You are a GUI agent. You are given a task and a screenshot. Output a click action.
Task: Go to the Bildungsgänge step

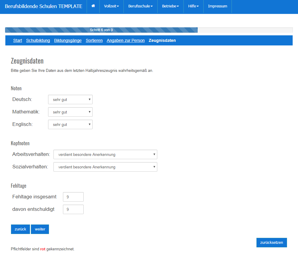coord(68,40)
